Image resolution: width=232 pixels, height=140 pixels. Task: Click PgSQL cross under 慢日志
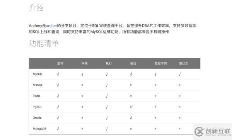(180, 107)
